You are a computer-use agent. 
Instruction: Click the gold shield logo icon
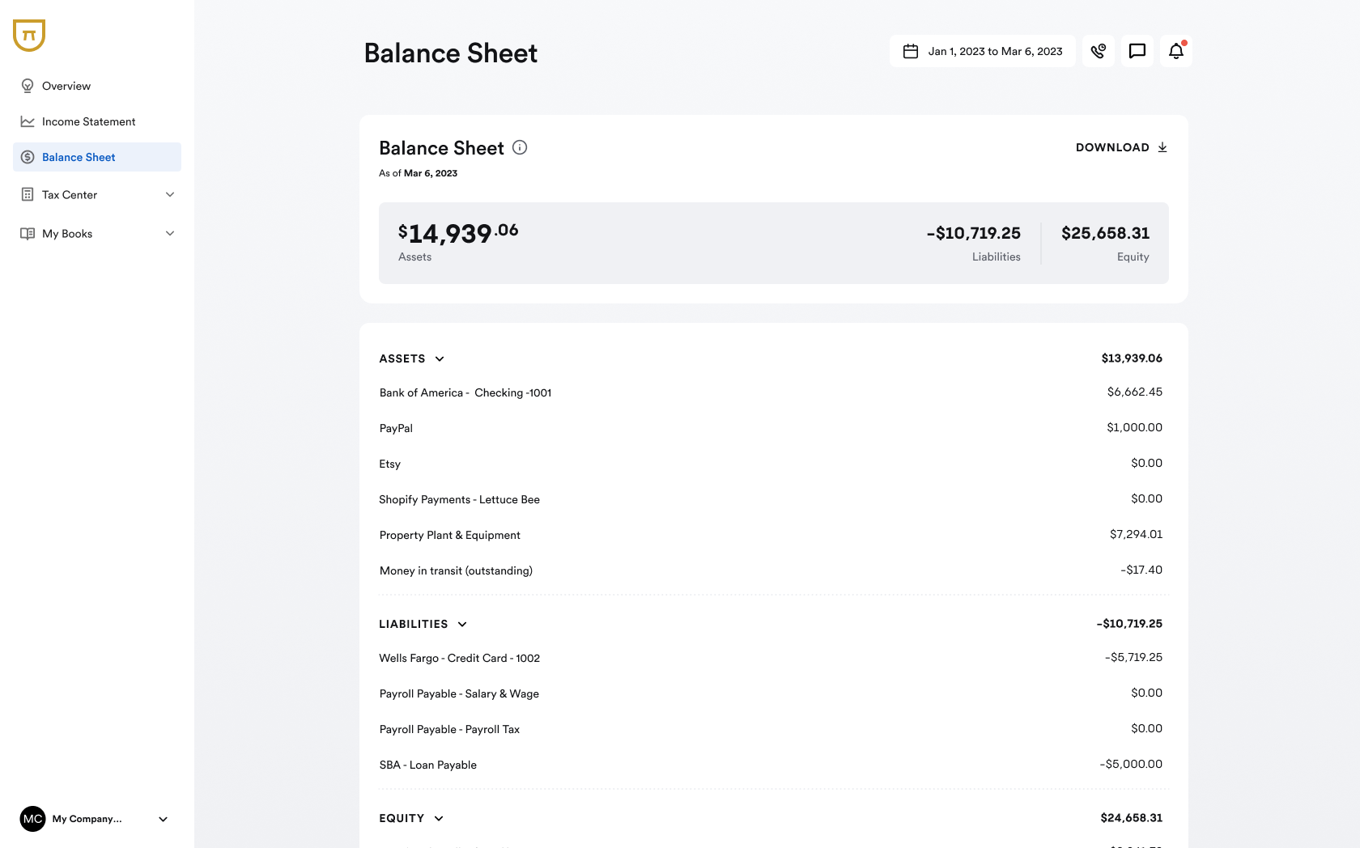pos(29,36)
